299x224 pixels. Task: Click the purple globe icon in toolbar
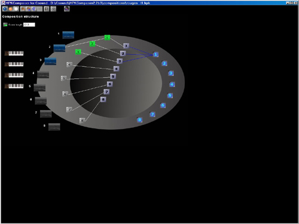point(67,9)
